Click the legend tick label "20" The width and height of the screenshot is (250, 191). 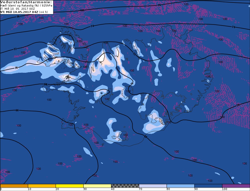(x=57, y=189)
